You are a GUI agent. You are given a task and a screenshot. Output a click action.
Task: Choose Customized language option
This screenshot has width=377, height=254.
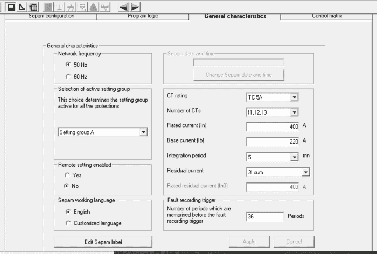point(68,223)
